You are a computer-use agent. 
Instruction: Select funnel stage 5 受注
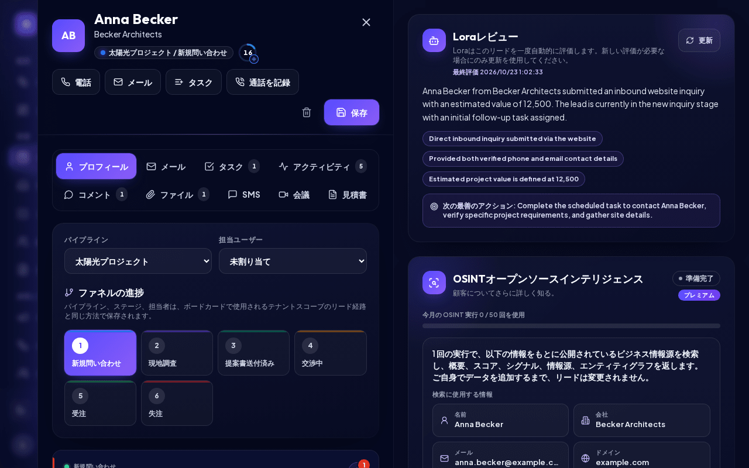click(x=100, y=403)
